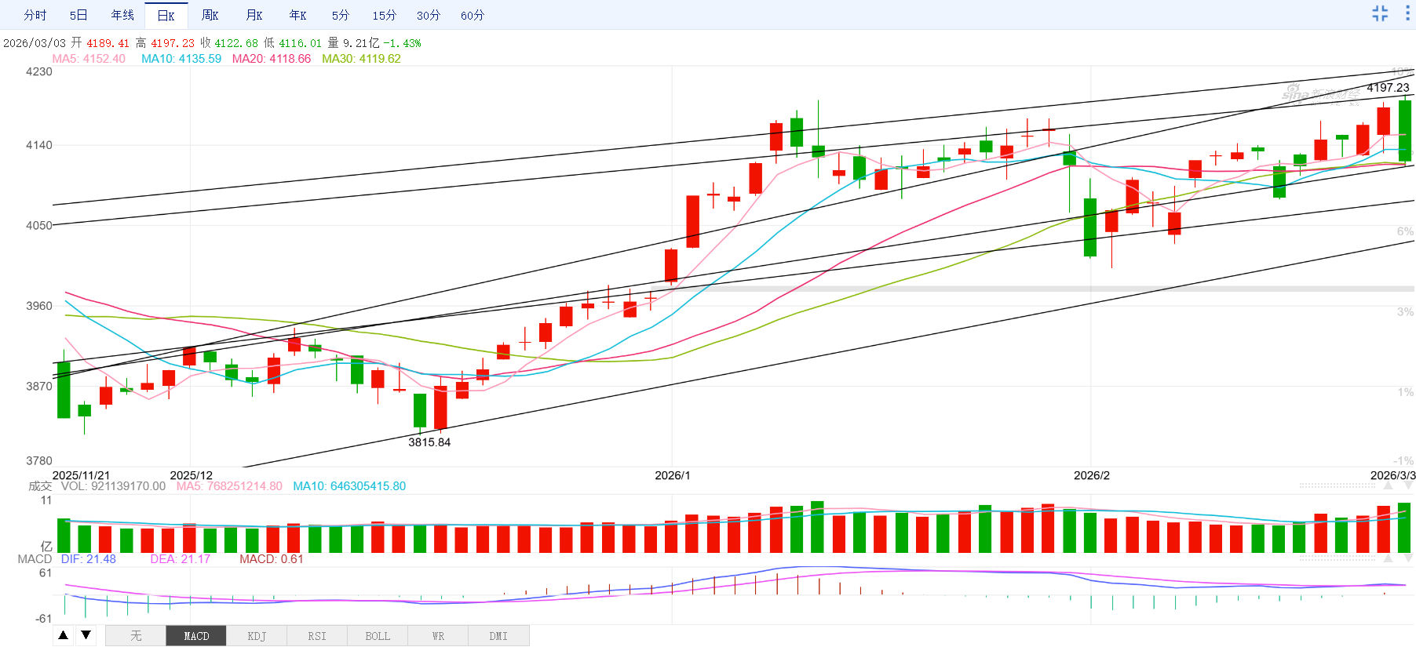The width and height of the screenshot is (1416, 647).
Task: Click the last green candlestick at 4197.23
Action: [1405, 130]
